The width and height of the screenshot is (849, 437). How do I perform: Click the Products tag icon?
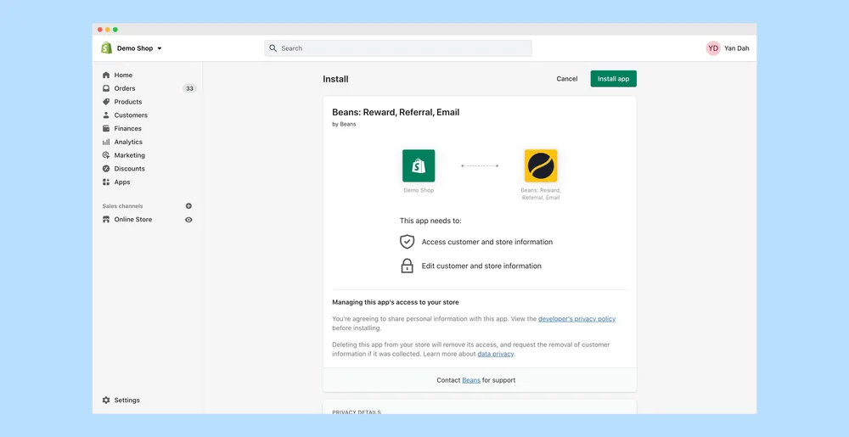pos(106,102)
